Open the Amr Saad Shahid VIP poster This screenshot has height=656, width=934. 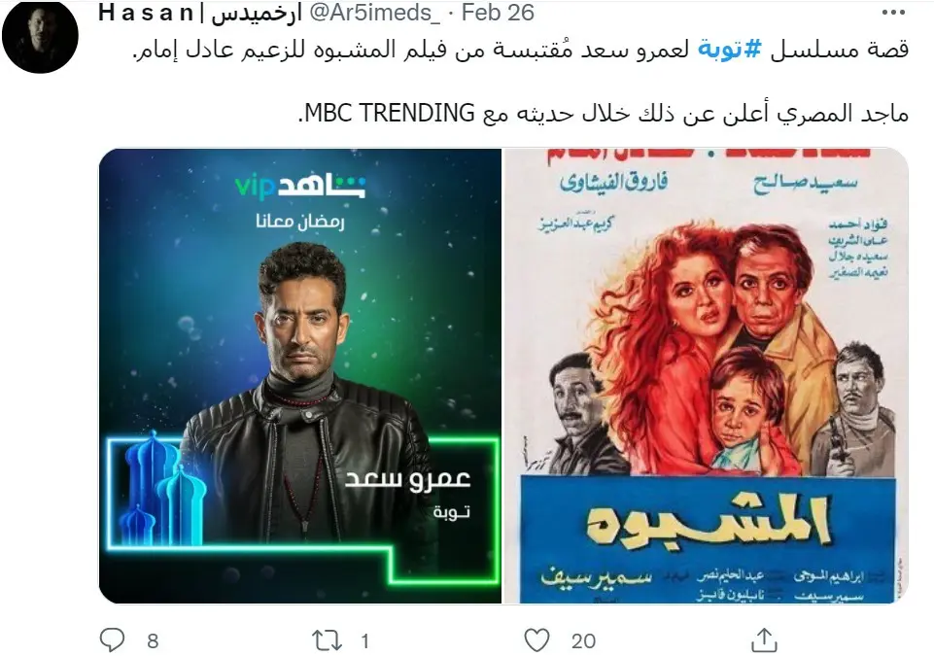coord(300,376)
